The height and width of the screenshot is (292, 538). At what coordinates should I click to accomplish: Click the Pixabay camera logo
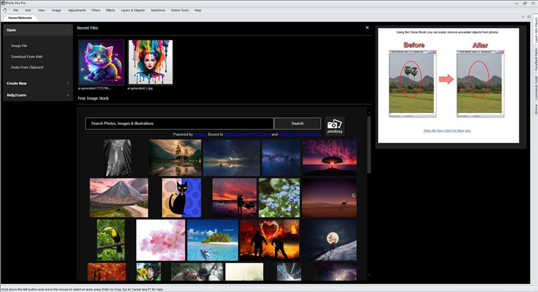pyautogui.click(x=334, y=126)
